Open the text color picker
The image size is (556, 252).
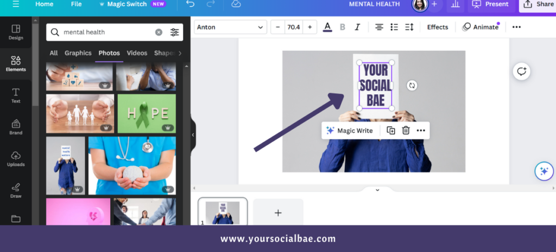(x=327, y=27)
